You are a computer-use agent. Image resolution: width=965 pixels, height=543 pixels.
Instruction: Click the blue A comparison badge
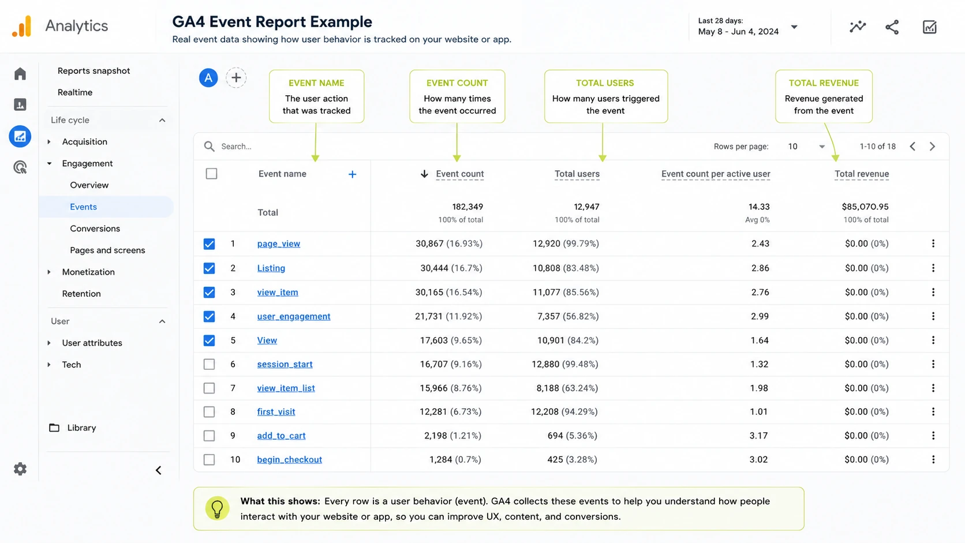click(208, 77)
